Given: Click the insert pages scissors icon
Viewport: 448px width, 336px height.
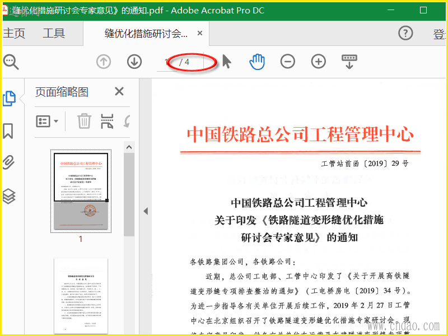Looking at the screenshot, I should click(107, 121).
